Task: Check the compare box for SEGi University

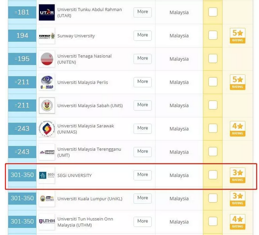Action: tap(213, 175)
